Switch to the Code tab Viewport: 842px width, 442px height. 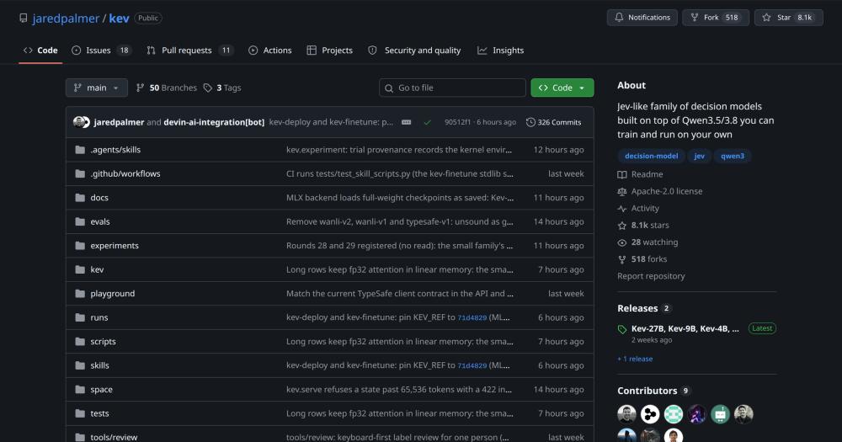coord(40,50)
